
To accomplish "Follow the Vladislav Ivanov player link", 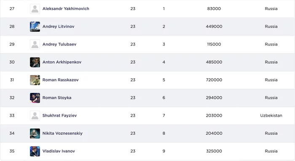I will click(x=59, y=151).
